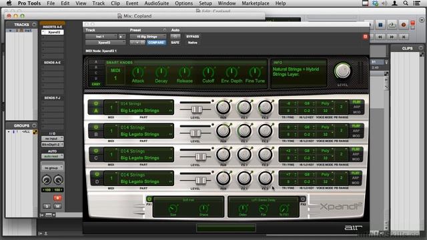Open the Setup menu

point(205,3)
